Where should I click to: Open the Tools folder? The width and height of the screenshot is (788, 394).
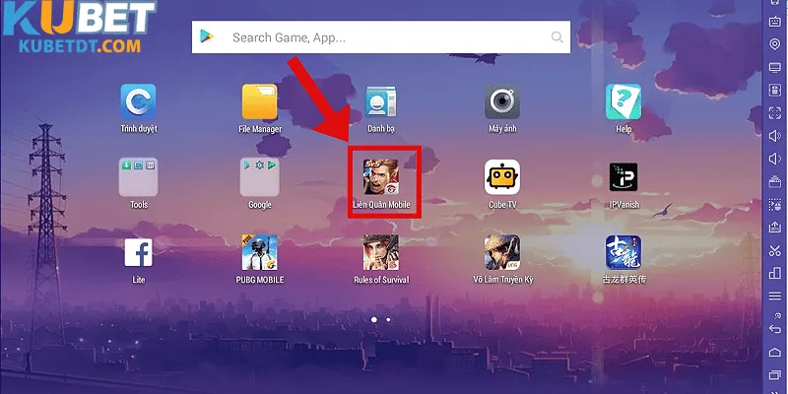point(138,177)
